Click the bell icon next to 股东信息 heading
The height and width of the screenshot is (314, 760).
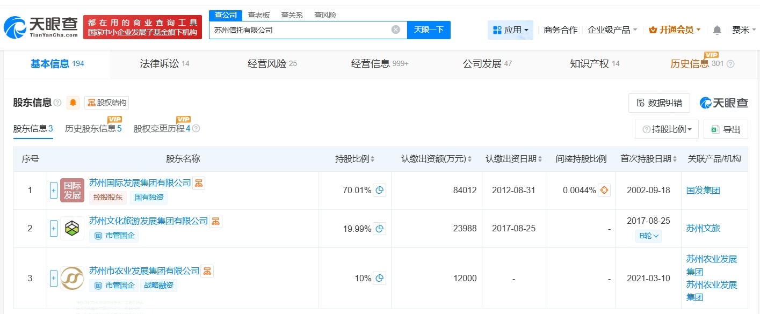click(x=72, y=102)
